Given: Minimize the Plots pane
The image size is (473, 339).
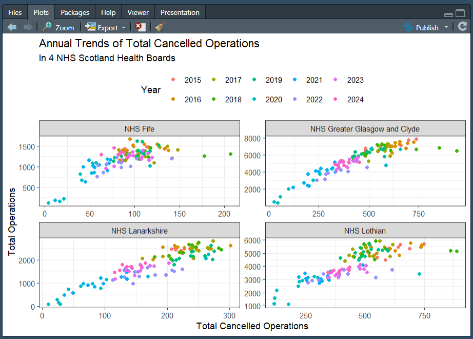Looking at the screenshot, I should click(448, 14).
